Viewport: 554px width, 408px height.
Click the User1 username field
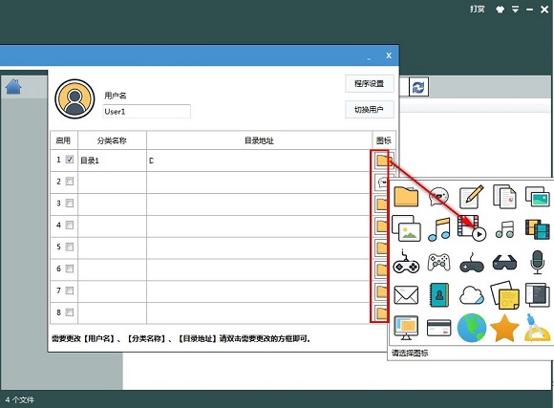(147, 112)
